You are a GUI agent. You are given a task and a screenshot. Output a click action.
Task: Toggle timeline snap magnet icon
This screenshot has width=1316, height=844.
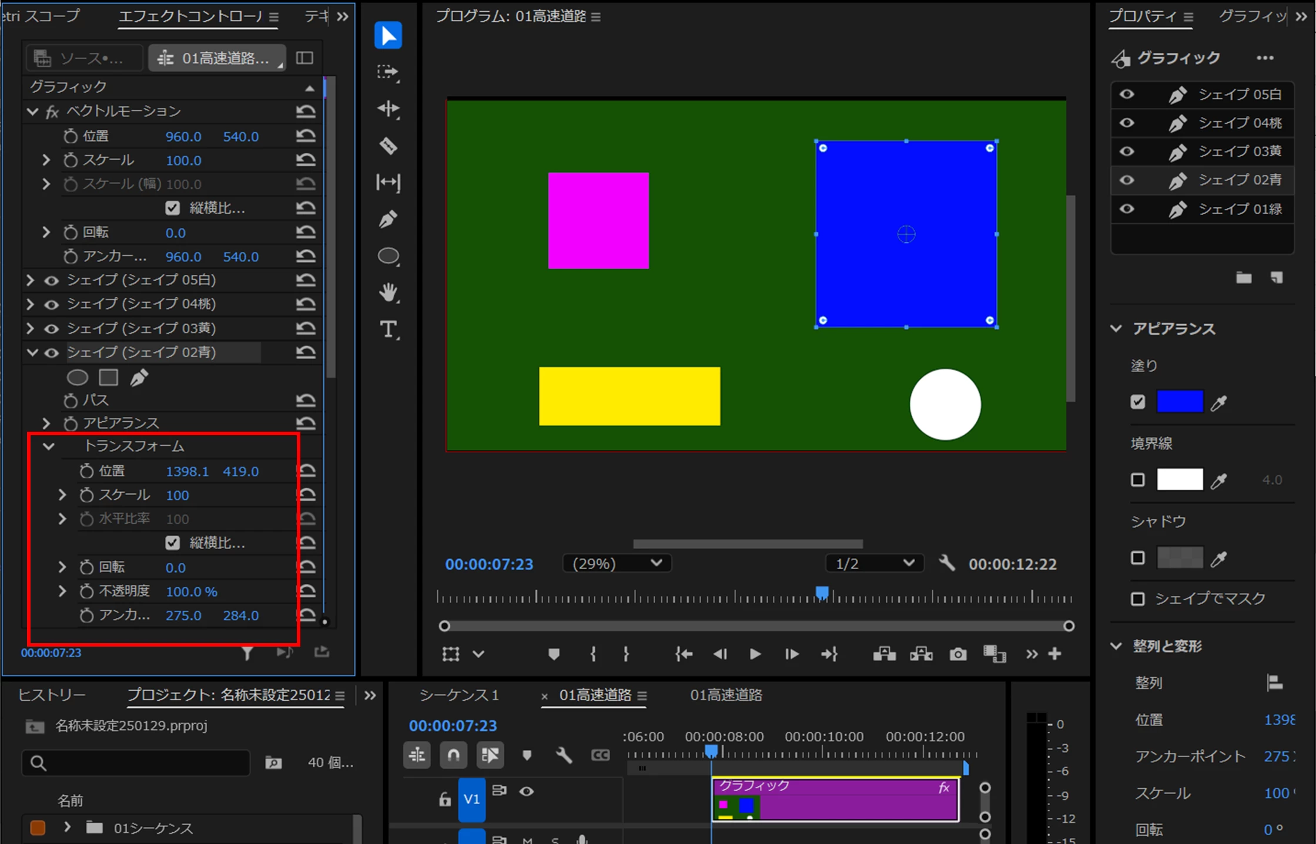click(x=453, y=755)
